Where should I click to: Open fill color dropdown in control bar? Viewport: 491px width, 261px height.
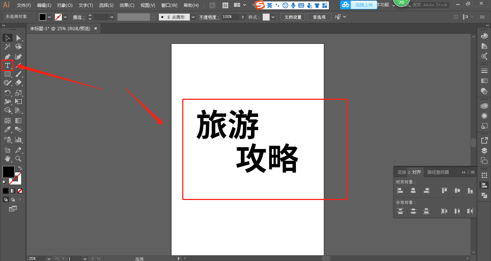coord(50,17)
